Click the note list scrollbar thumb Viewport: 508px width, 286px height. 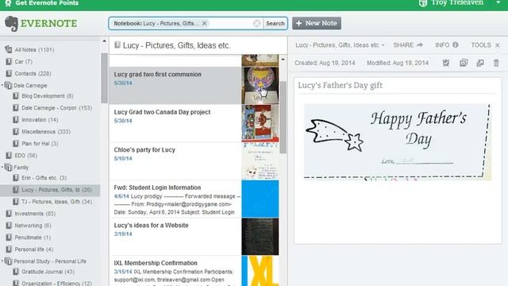(x=283, y=118)
